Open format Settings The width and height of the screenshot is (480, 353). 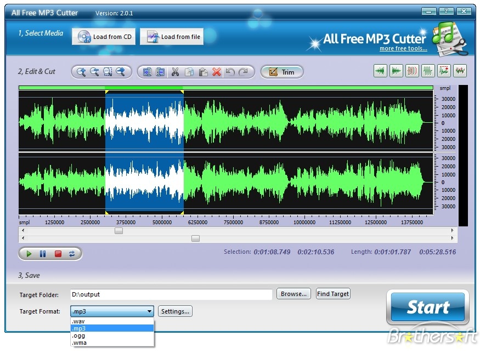(175, 311)
